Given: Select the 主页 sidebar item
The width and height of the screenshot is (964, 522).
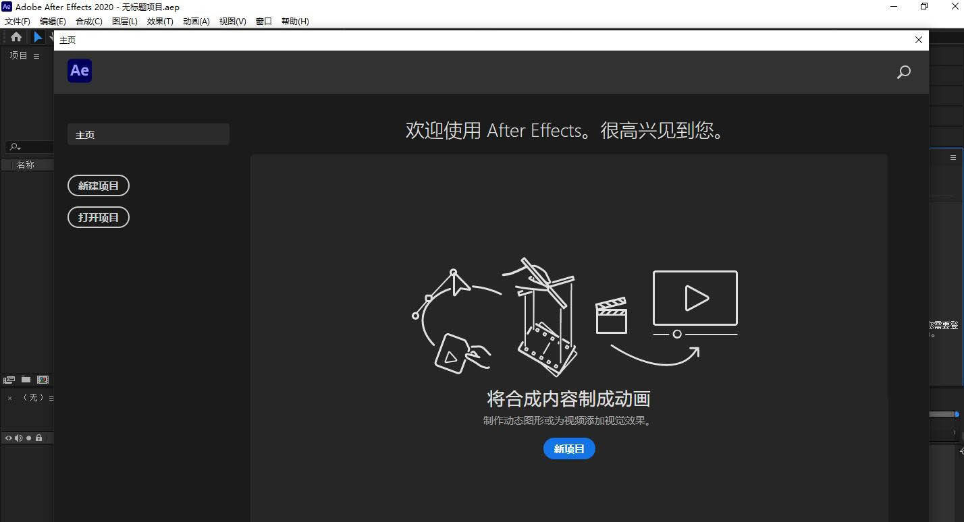Looking at the screenshot, I should coord(149,134).
